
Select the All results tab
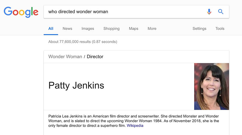[x=51, y=29]
